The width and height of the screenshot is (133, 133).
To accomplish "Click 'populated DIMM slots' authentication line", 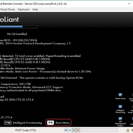I will point(31,90).
